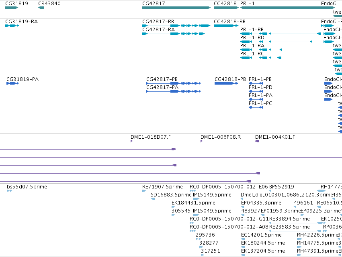Select RC0-DP0005-150700-012-E06 EST
Viewport: 342px width, 257px height.
193,191
